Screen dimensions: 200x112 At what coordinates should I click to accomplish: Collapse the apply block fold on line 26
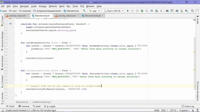tap(14, 73)
